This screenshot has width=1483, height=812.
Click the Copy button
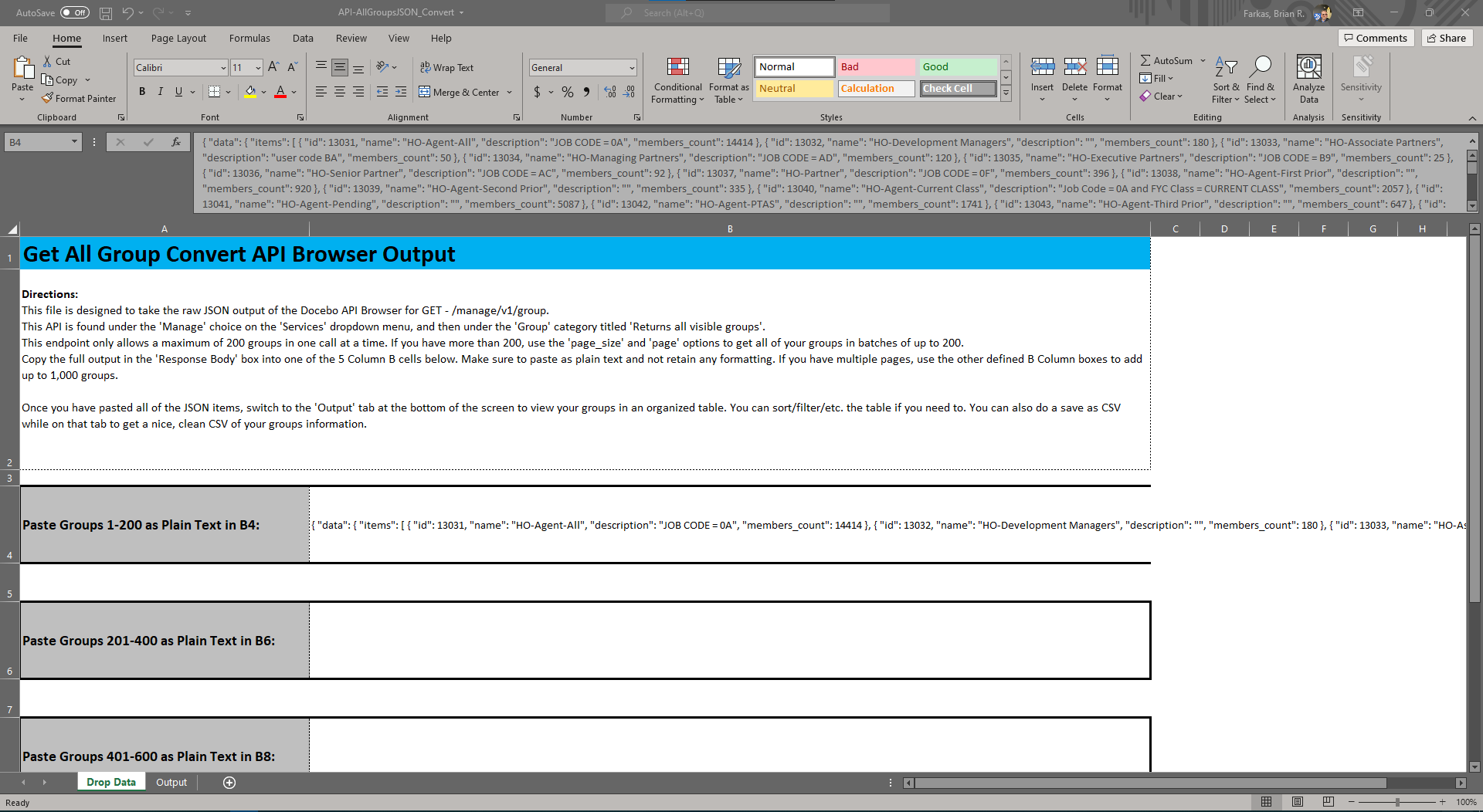(60, 80)
